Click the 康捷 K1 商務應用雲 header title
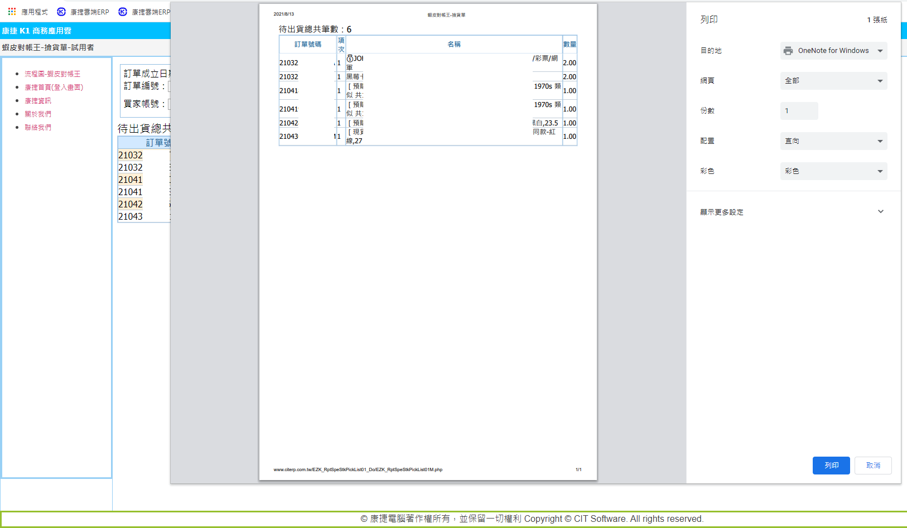The image size is (907, 528). click(x=37, y=31)
